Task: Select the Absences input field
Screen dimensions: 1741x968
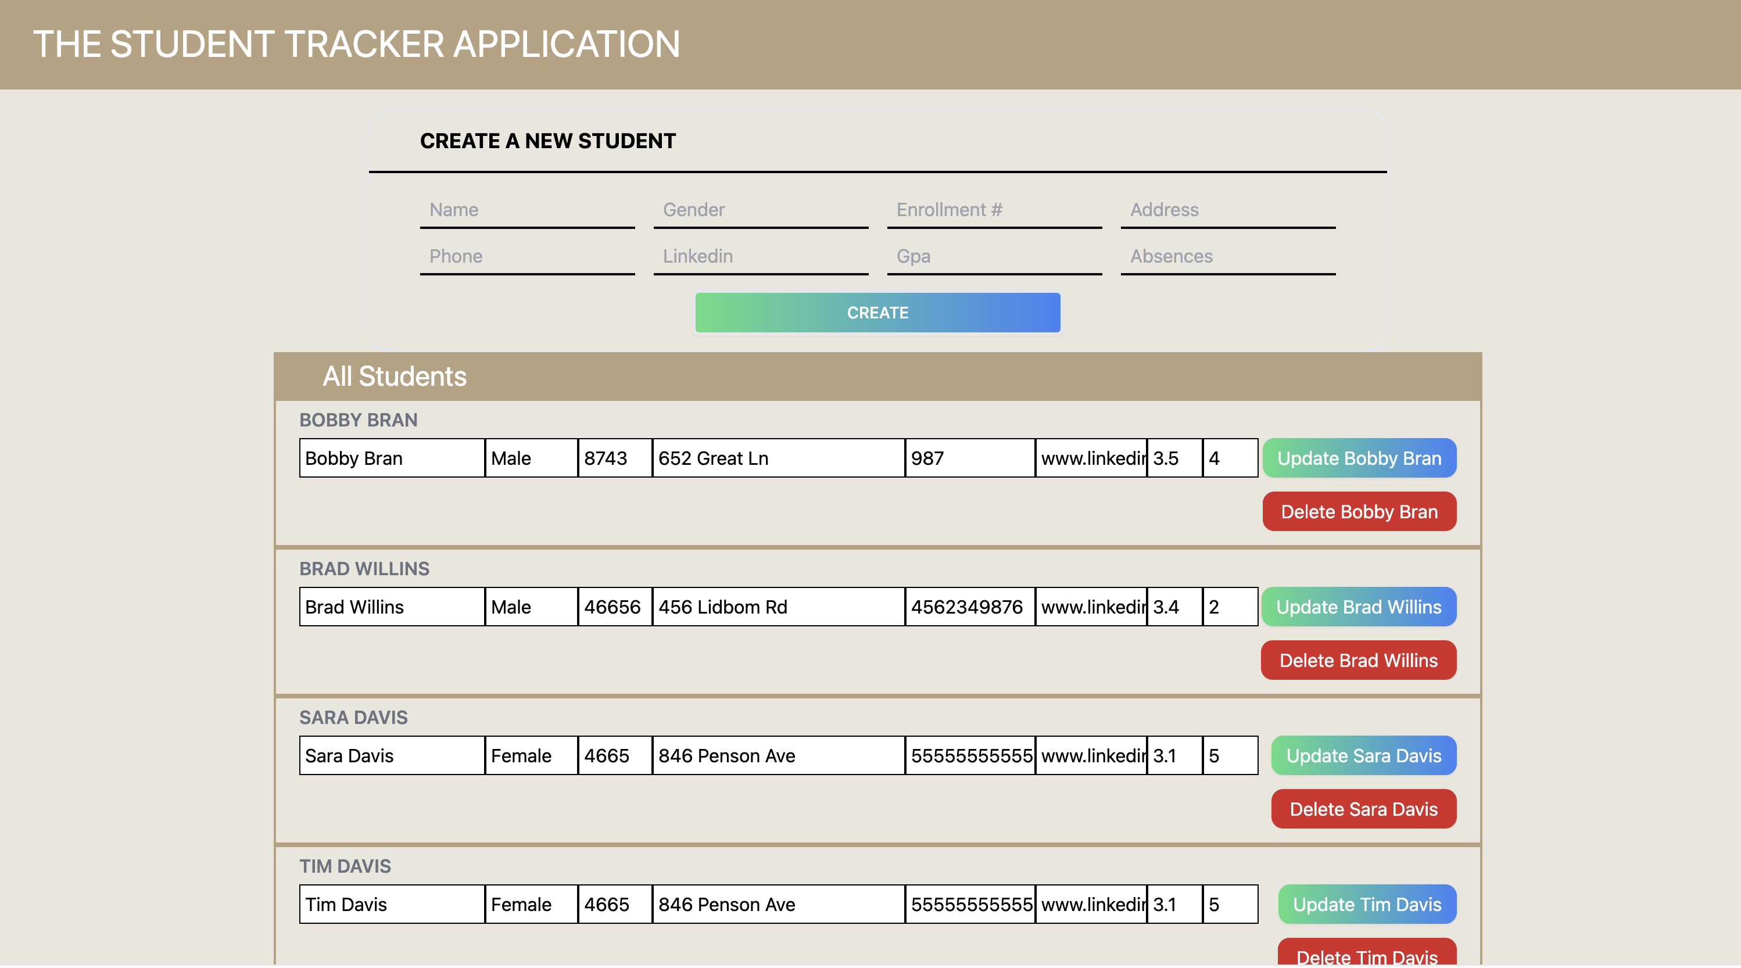Action: 1227,257
